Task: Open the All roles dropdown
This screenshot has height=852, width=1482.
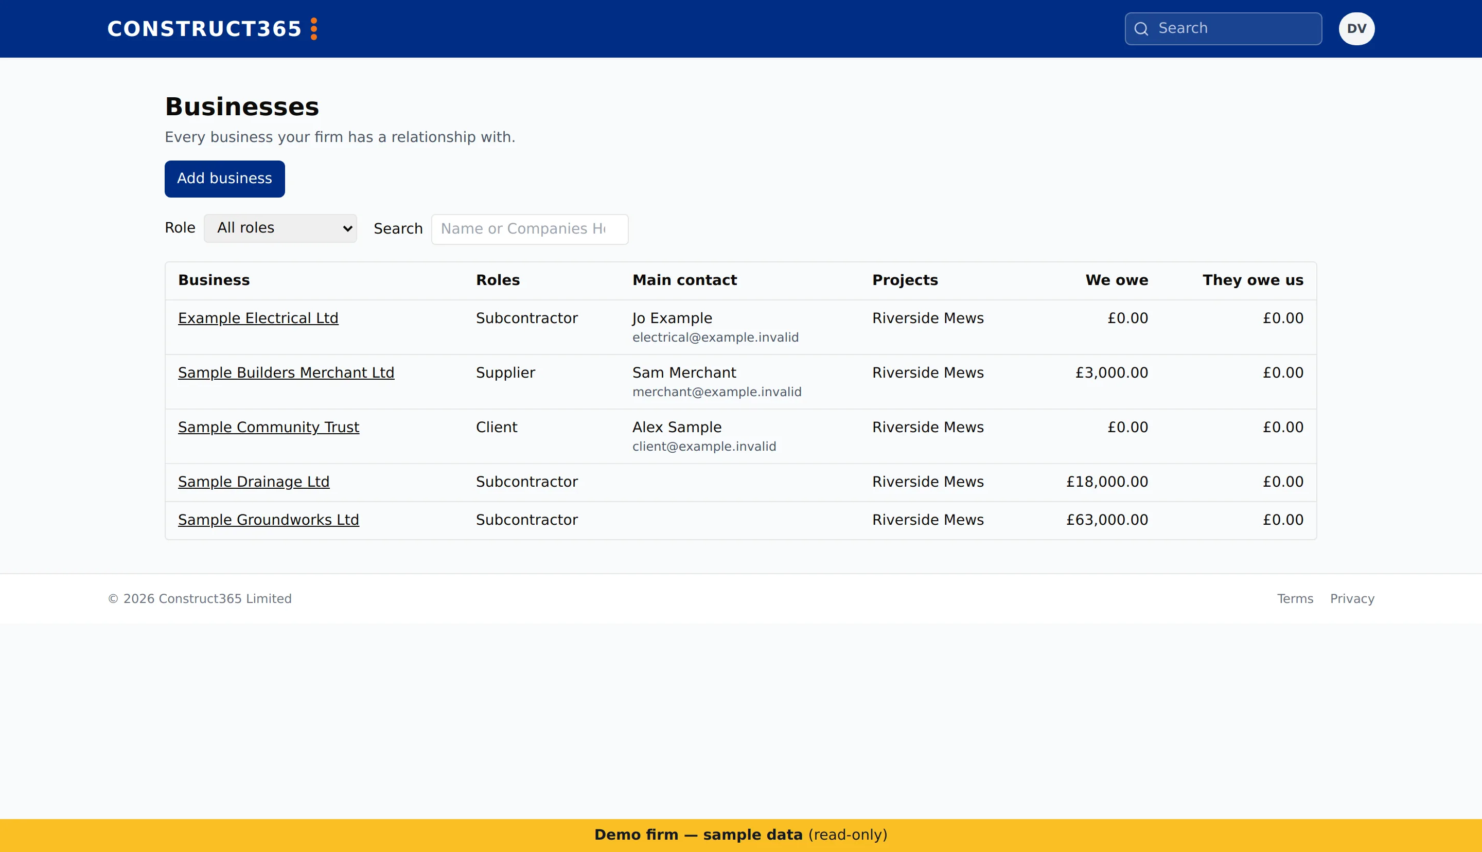Action: pyautogui.click(x=280, y=228)
